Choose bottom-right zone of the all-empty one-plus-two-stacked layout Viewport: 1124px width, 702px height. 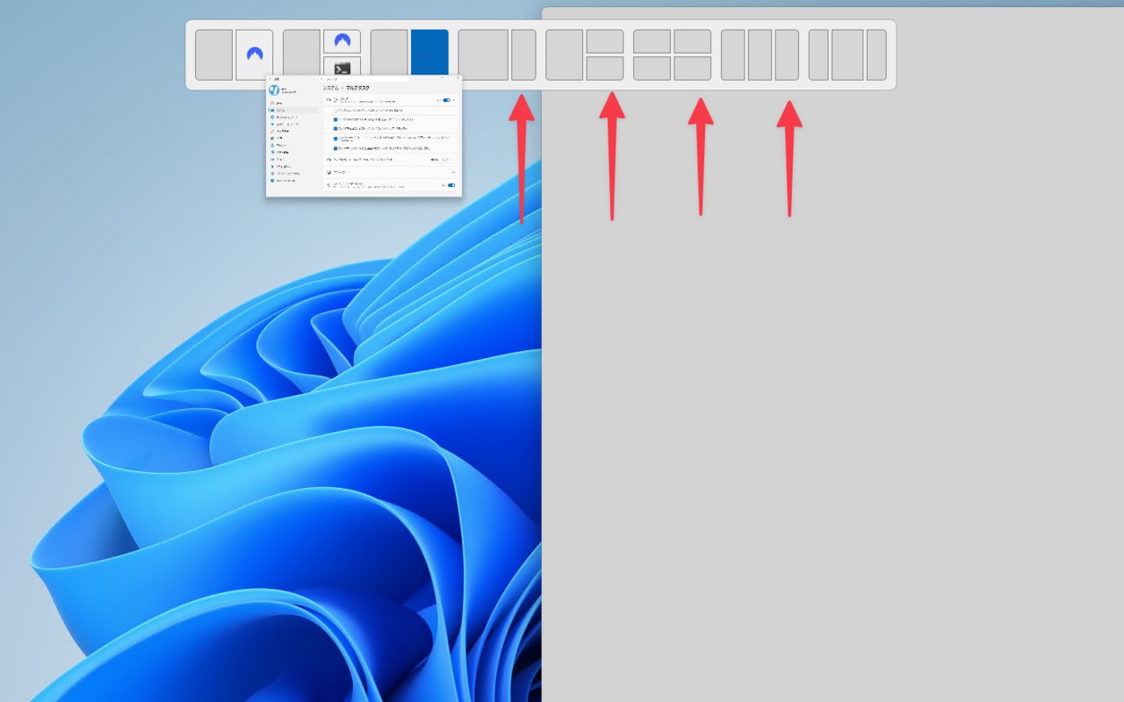[x=605, y=68]
